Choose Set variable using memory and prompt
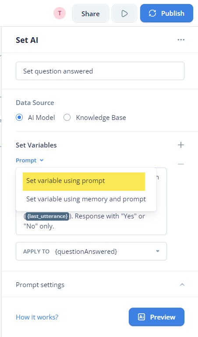Image resolution: width=198 pixels, height=337 pixels. [x=86, y=199]
